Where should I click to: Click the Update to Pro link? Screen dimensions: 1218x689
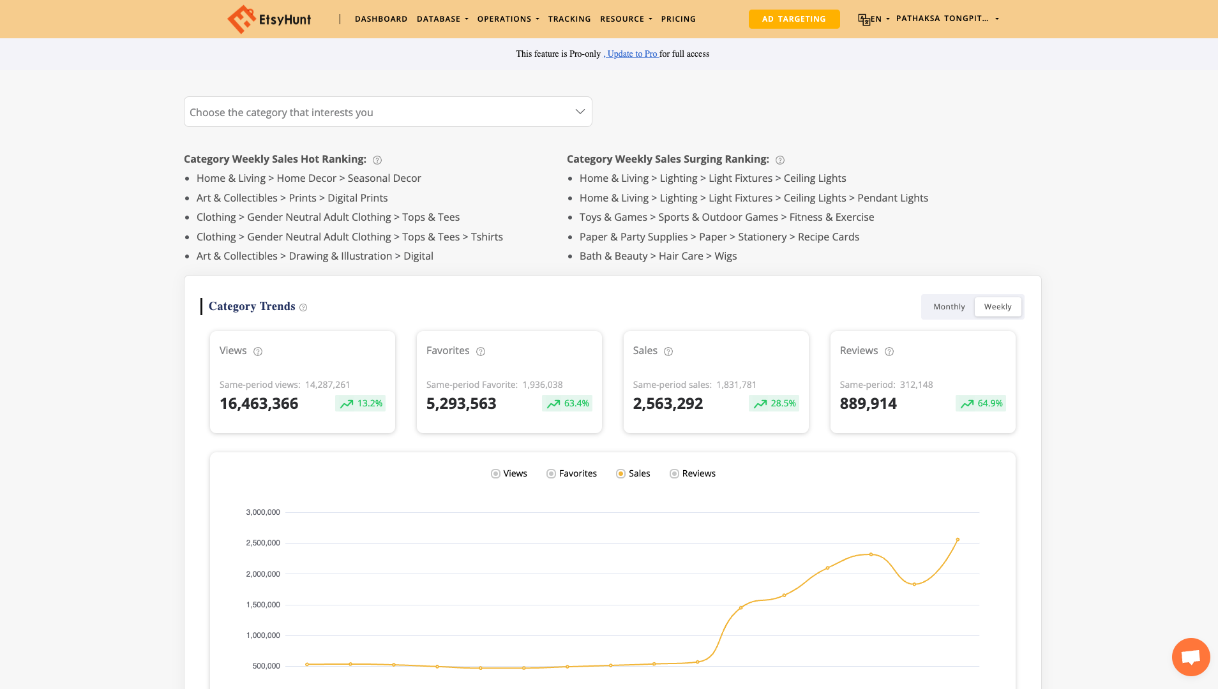[632, 54]
